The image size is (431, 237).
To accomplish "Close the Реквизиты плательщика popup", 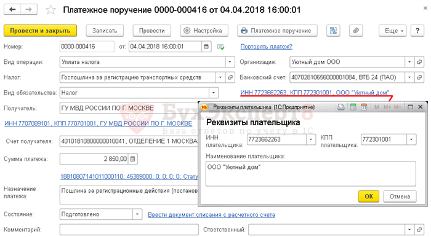I will [x=421, y=107].
